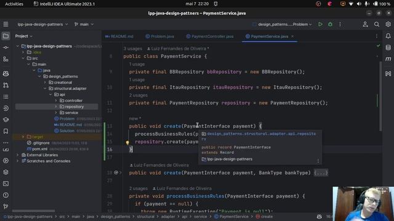Click the system volume icon

click(359, 4)
